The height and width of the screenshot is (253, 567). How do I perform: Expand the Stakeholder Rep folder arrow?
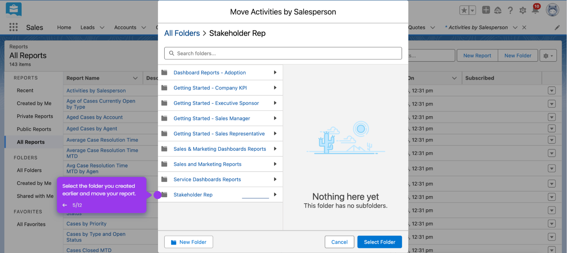click(275, 195)
